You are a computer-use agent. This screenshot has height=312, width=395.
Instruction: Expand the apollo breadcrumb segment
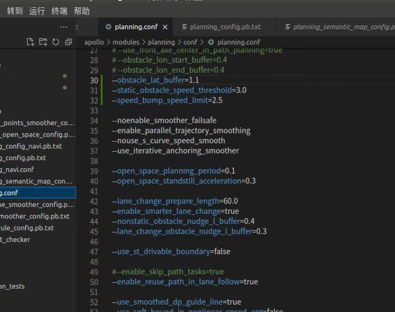pos(94,42)
